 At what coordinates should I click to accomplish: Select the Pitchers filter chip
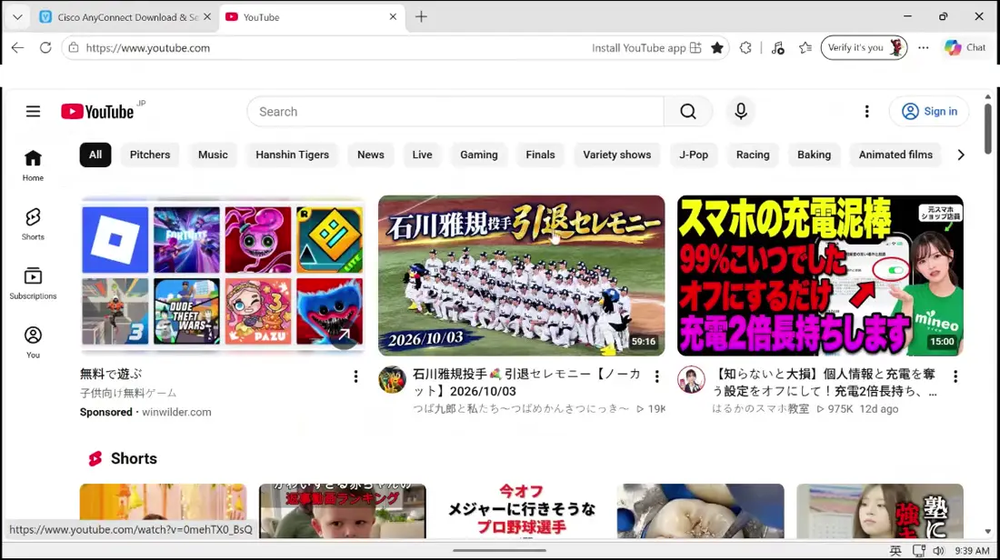point(150,155)
